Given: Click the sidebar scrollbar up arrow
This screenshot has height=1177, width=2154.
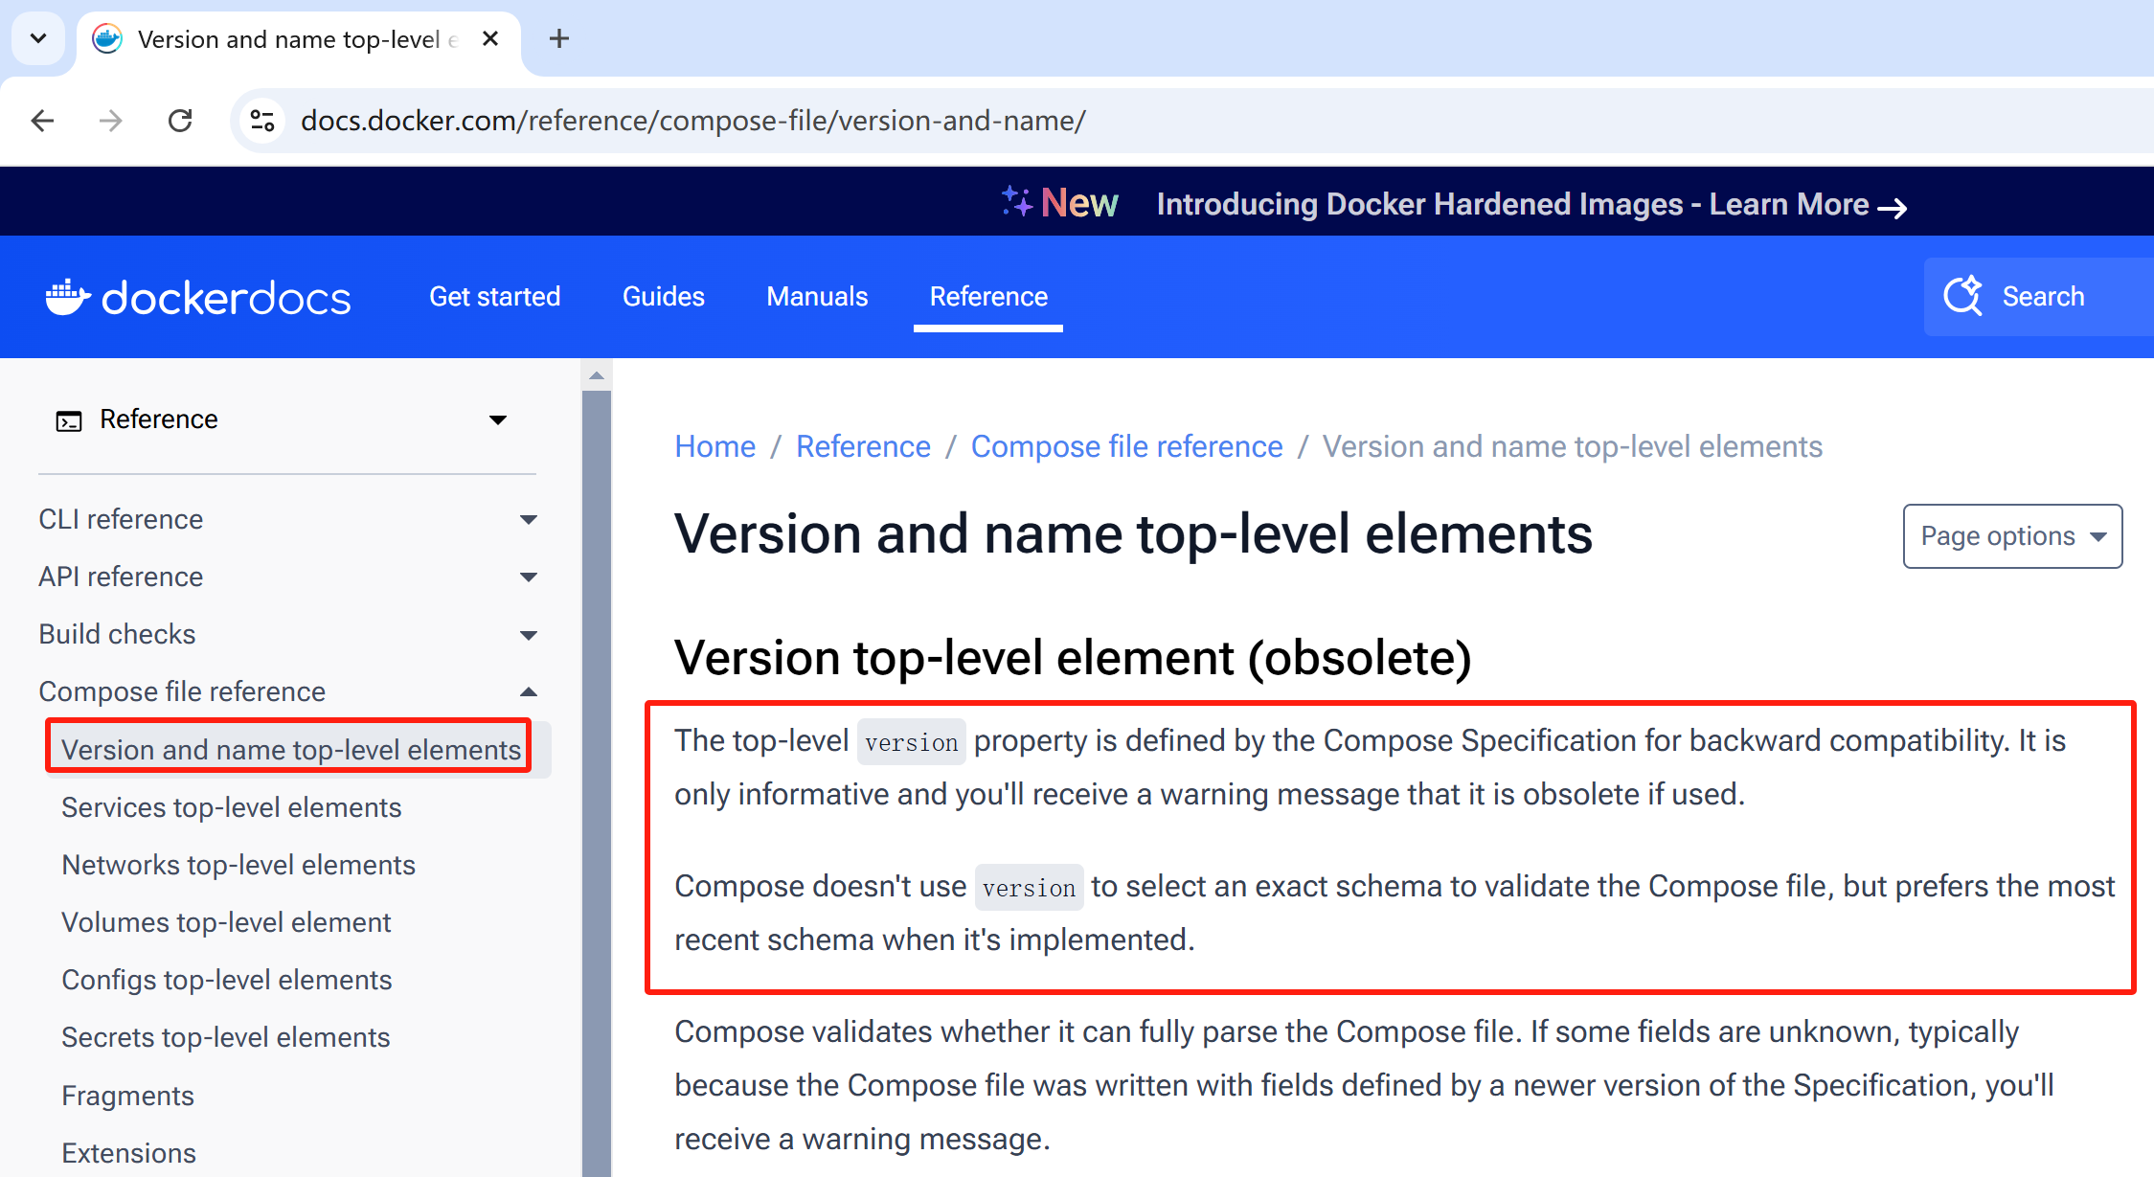Looking at the screenshot, I should (597, 375).
